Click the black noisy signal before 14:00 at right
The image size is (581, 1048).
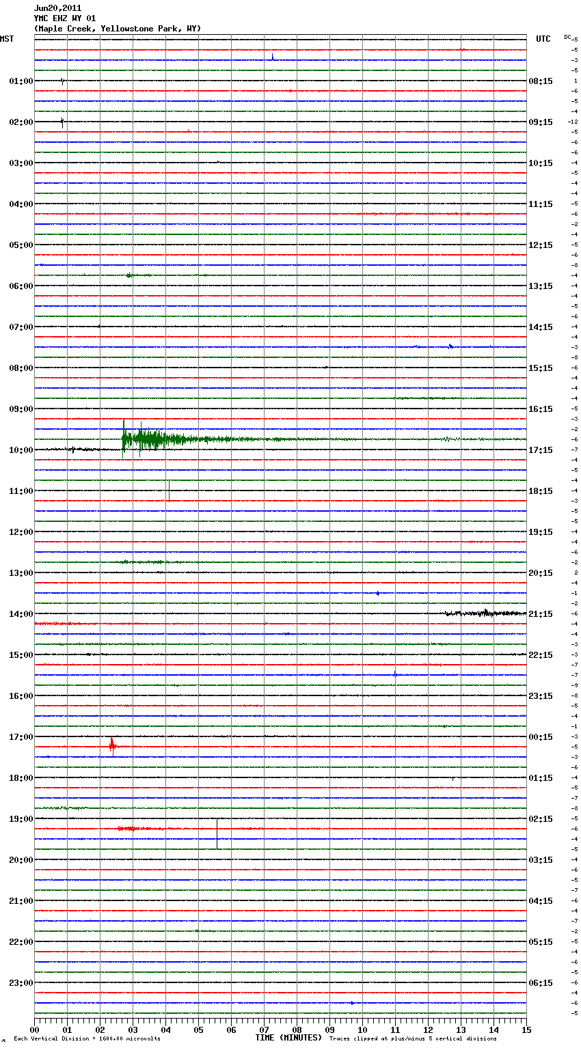click(x=485, y=613)
